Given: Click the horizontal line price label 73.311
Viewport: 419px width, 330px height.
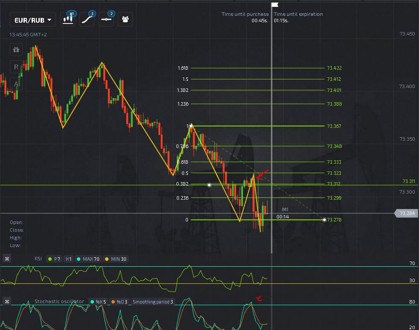Looking at the screenshot, I should pyautogui.click(x=409, y=181).
